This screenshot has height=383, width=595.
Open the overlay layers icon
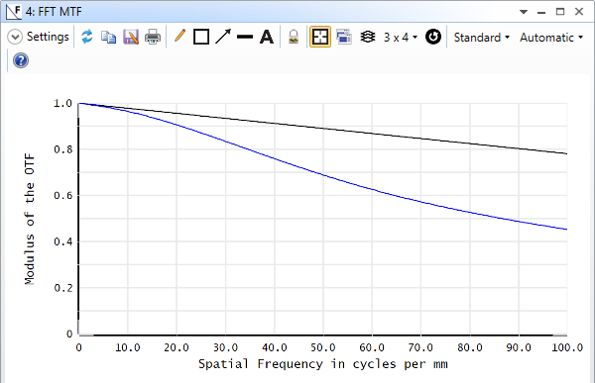(367, 38)
